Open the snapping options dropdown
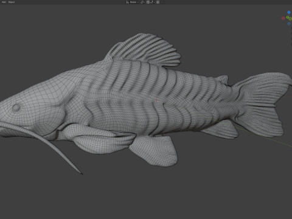The height and width of the screenshot is (219, 292). 153,2
